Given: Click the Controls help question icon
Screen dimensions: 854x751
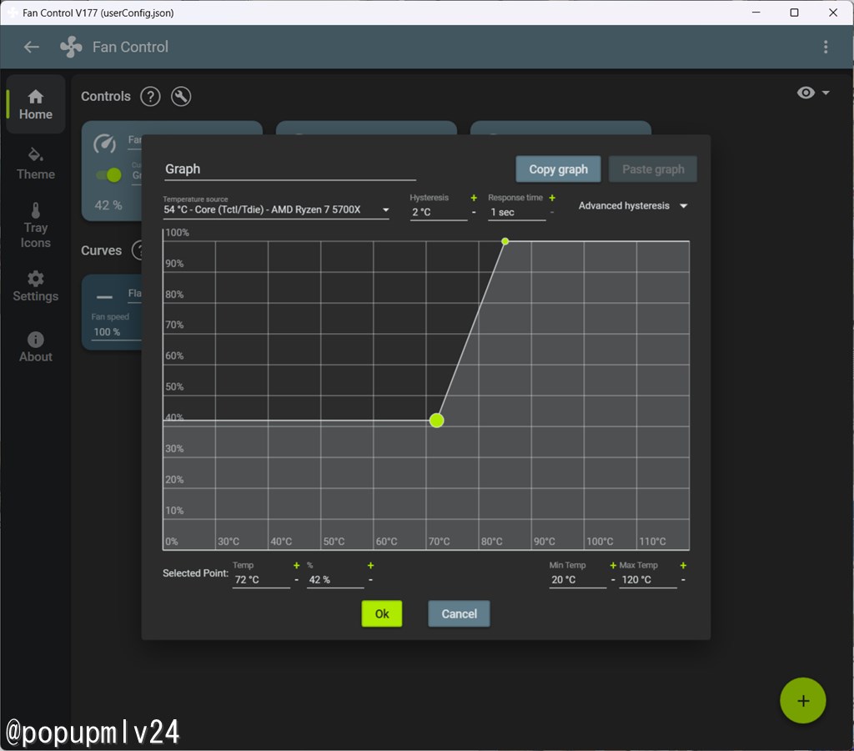Looking at the screenshot, I should pyautogui.click(x=150, y=97).
